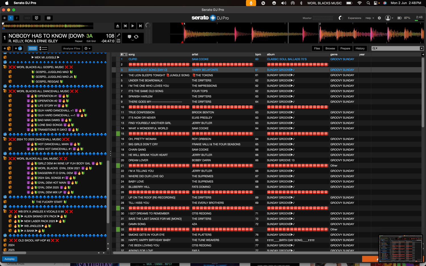The height and width of the screenshot is (266, 426).
Task: Click the track overview waveform on deck 1
Action: click(x=48, y=26)
